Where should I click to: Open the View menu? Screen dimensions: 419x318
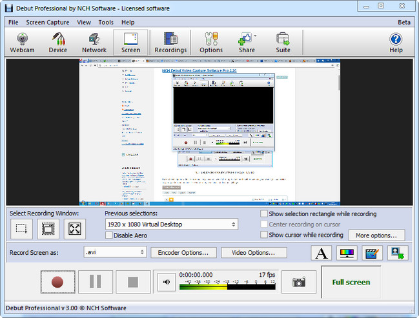pos(84,22)
